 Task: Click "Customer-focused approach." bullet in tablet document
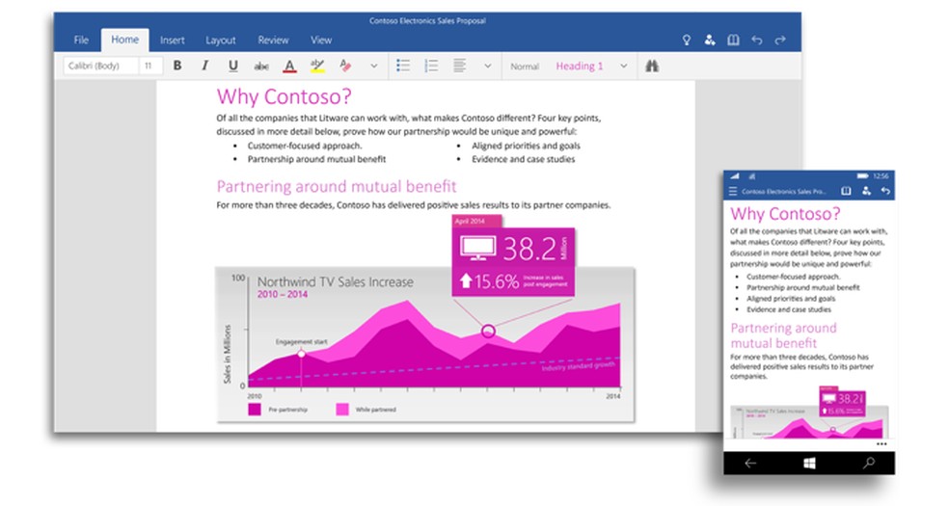pos(305,146)
